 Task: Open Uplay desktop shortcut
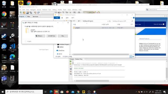pyautogui.click(x=4, y=47)
